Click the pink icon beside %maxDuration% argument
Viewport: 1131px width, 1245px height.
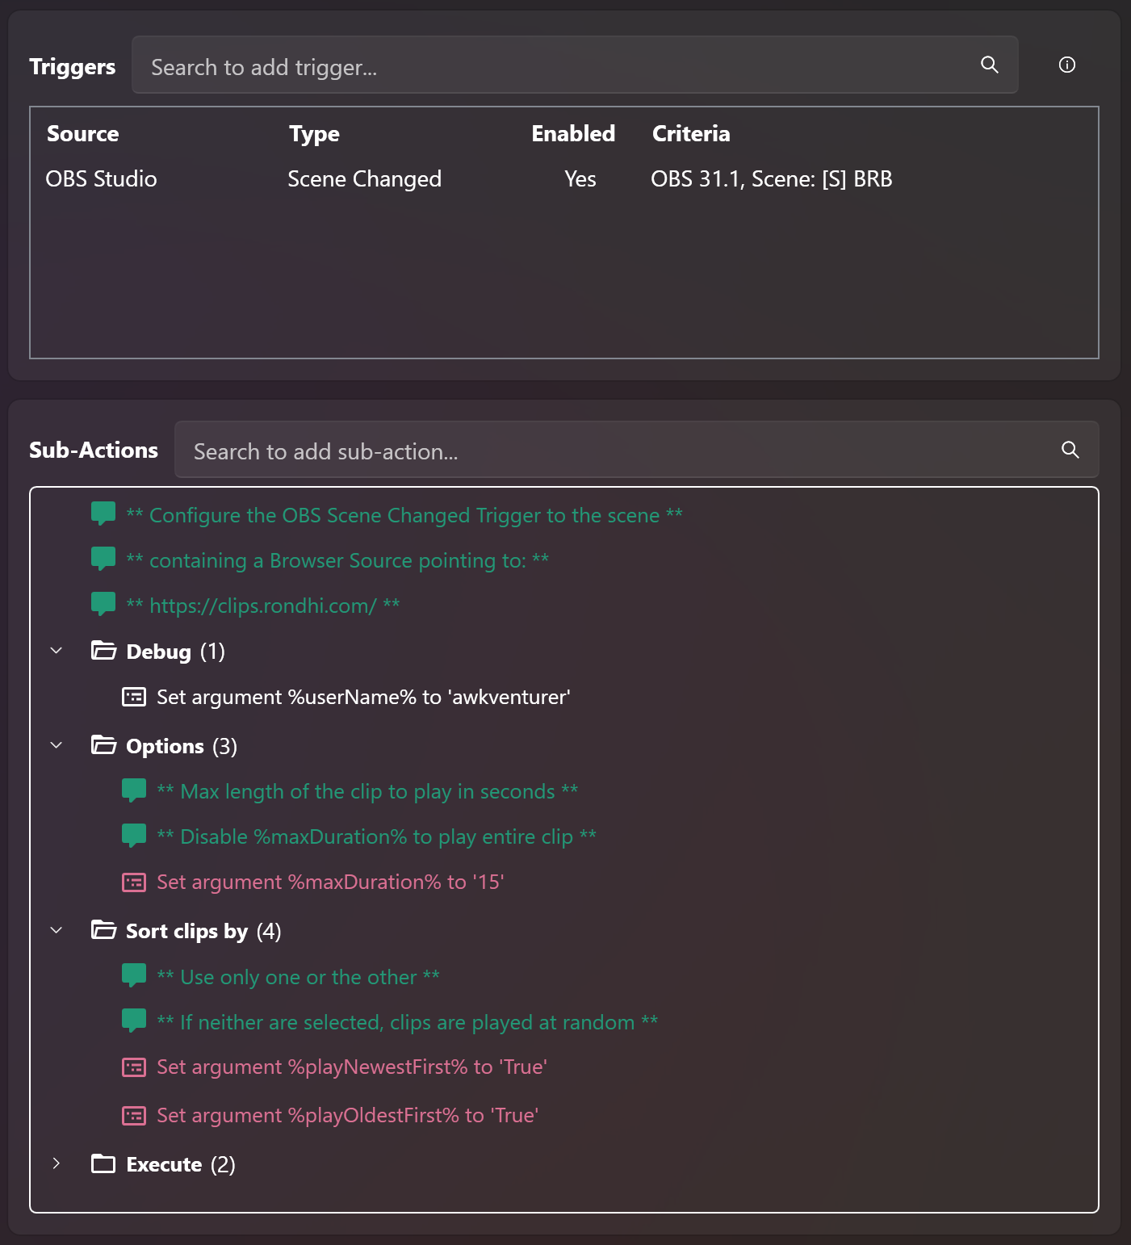(x=134, y=882)
